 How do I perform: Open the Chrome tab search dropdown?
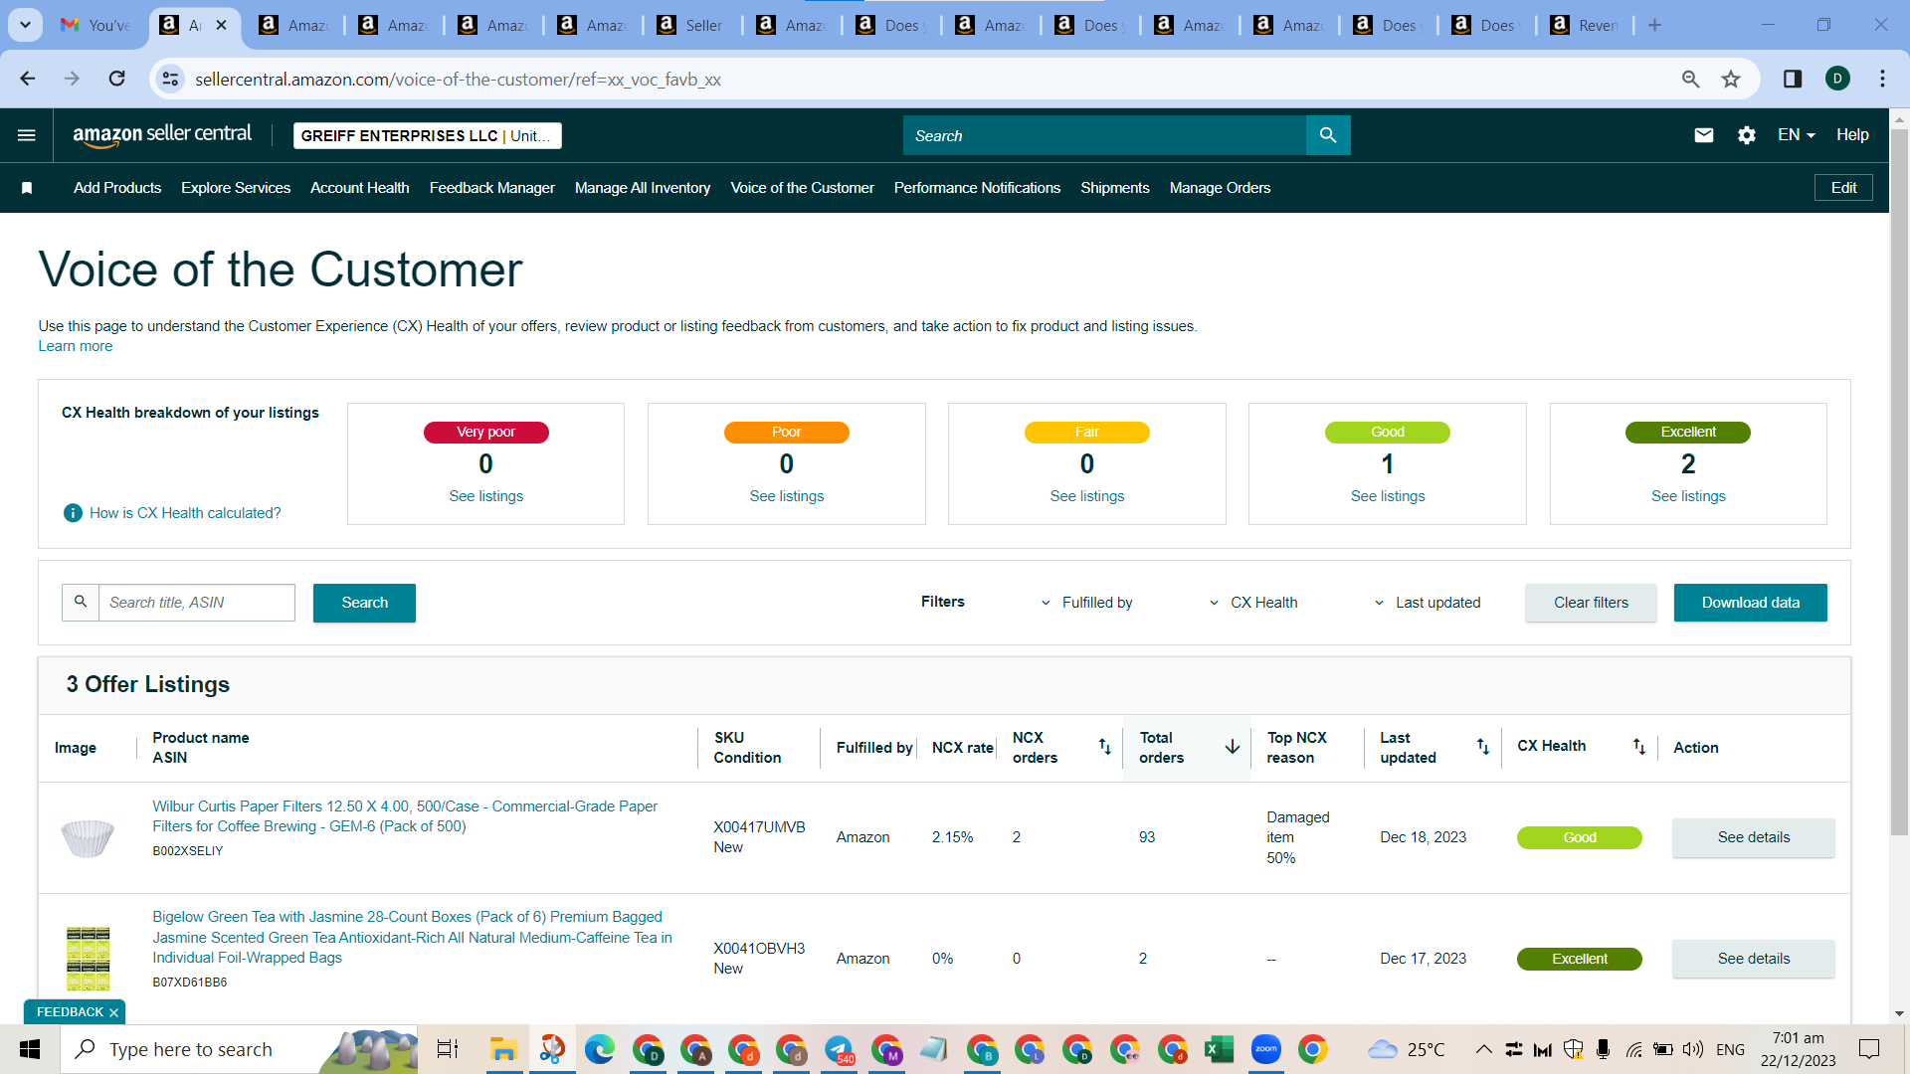(25, 25)
